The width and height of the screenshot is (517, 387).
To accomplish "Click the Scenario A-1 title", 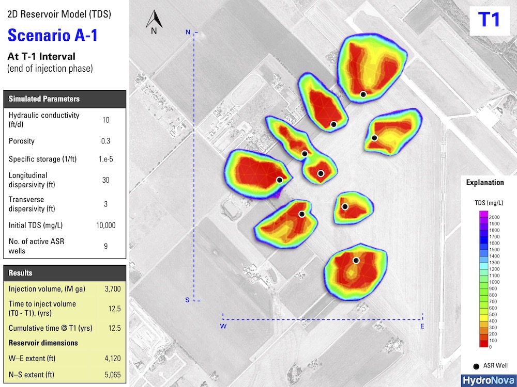I will tap(53, 35).
